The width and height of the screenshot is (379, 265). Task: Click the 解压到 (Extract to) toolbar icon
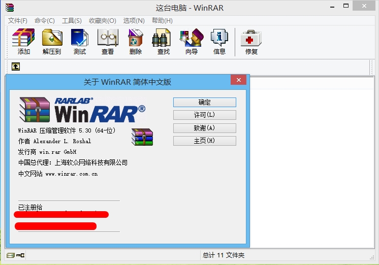coord(52,41)
